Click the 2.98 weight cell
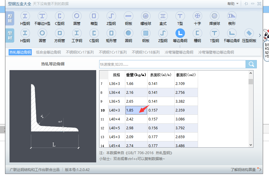 click(x=136, y=128)
